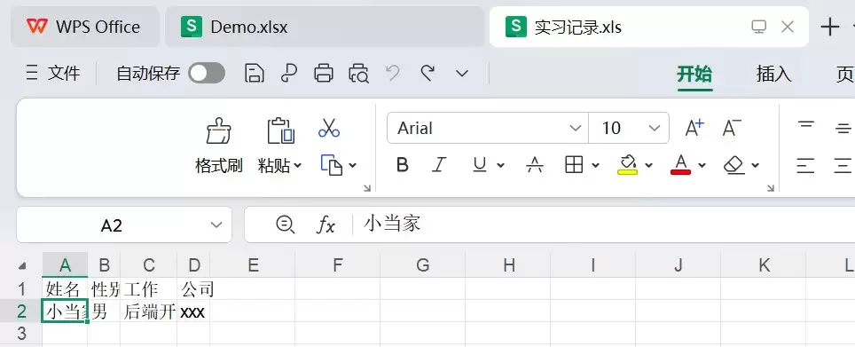The image size is (855, 347).
Task: Click the zoom magnifier in formula bar
Action: tap(286, 225)
